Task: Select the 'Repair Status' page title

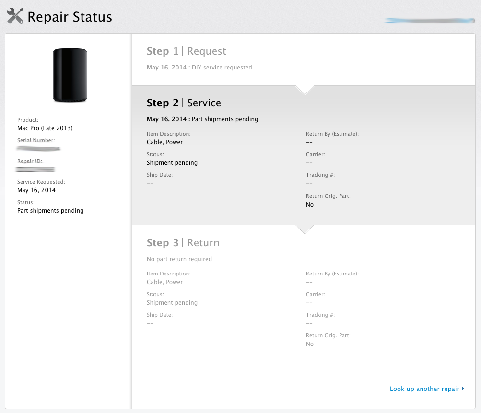Action: pos(70,17)
